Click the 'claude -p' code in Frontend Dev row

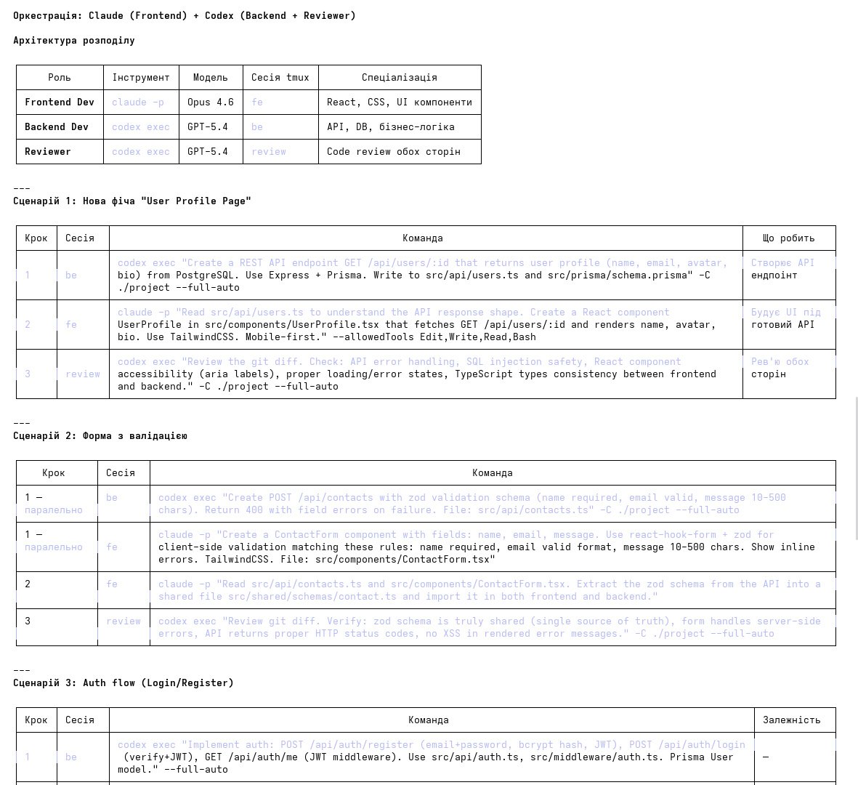138,102
